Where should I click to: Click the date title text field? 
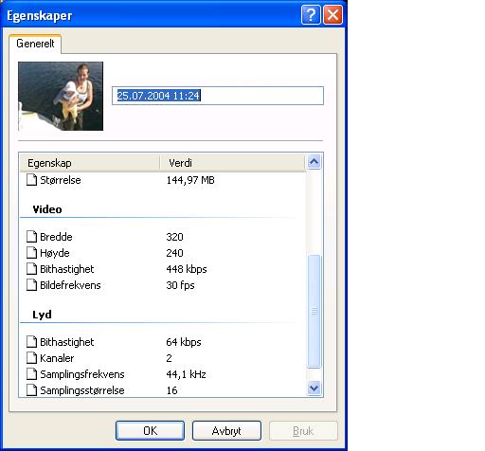(218, 96)
